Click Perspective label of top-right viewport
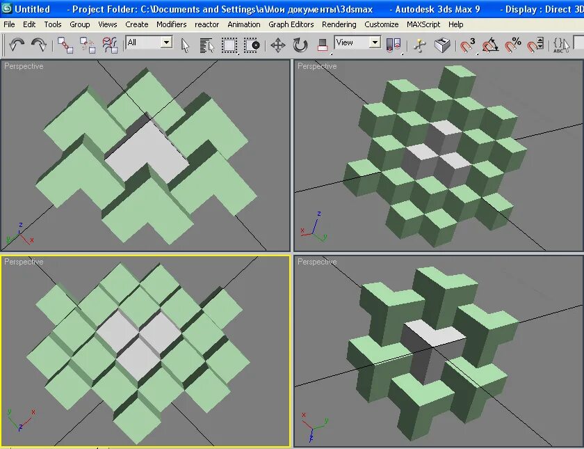584x449 pixels. click(x=317, y=66)
